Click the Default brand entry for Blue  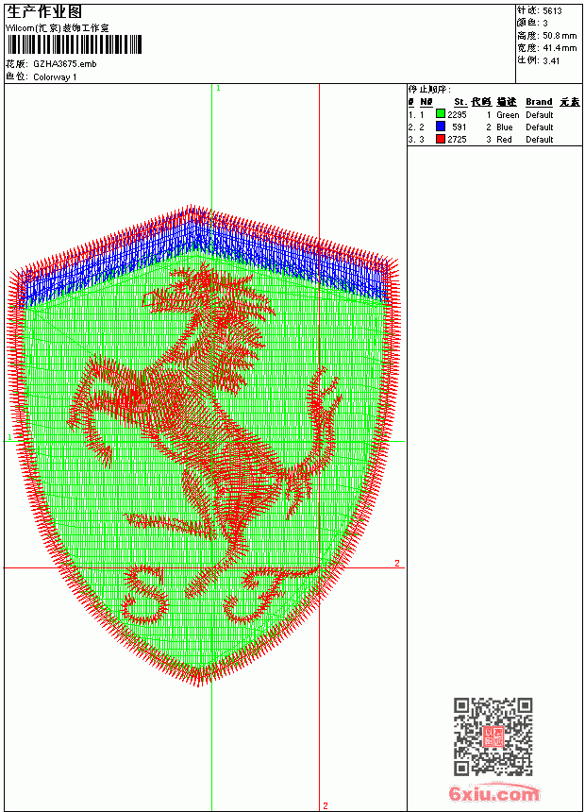coord(539,127)
